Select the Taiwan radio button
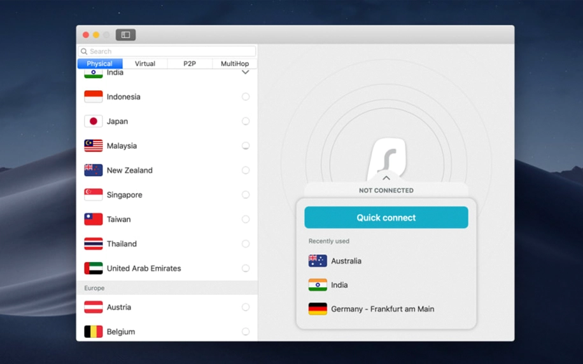This screenshot has width=583, height=364. 246,219
